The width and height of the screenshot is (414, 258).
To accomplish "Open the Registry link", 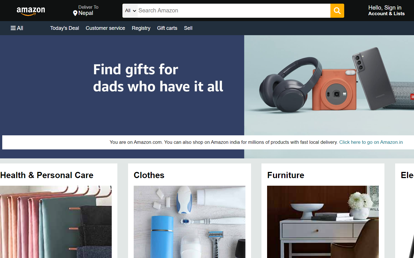I will click(x=141, y=28).
